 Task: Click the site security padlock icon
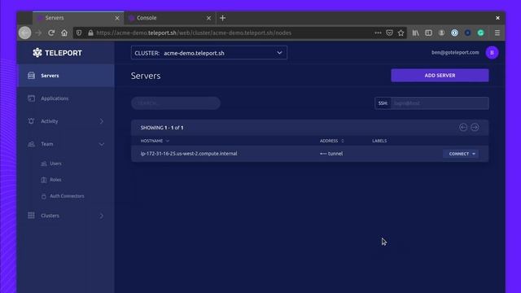point(90,33)
